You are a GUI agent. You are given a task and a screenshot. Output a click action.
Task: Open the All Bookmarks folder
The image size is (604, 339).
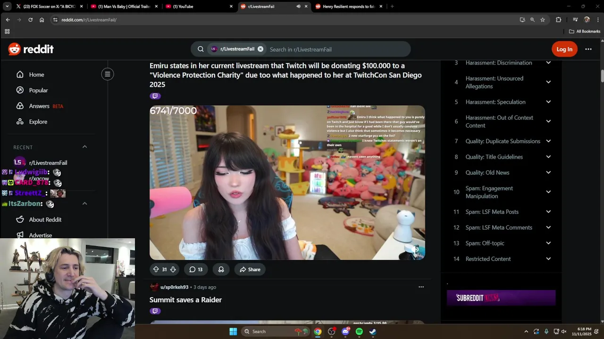[x=585, y=32]
